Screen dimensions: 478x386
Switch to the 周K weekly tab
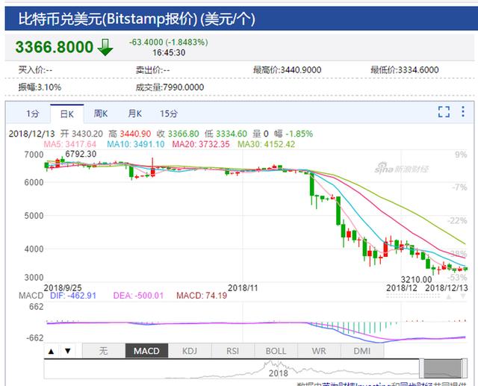point(101,113)
